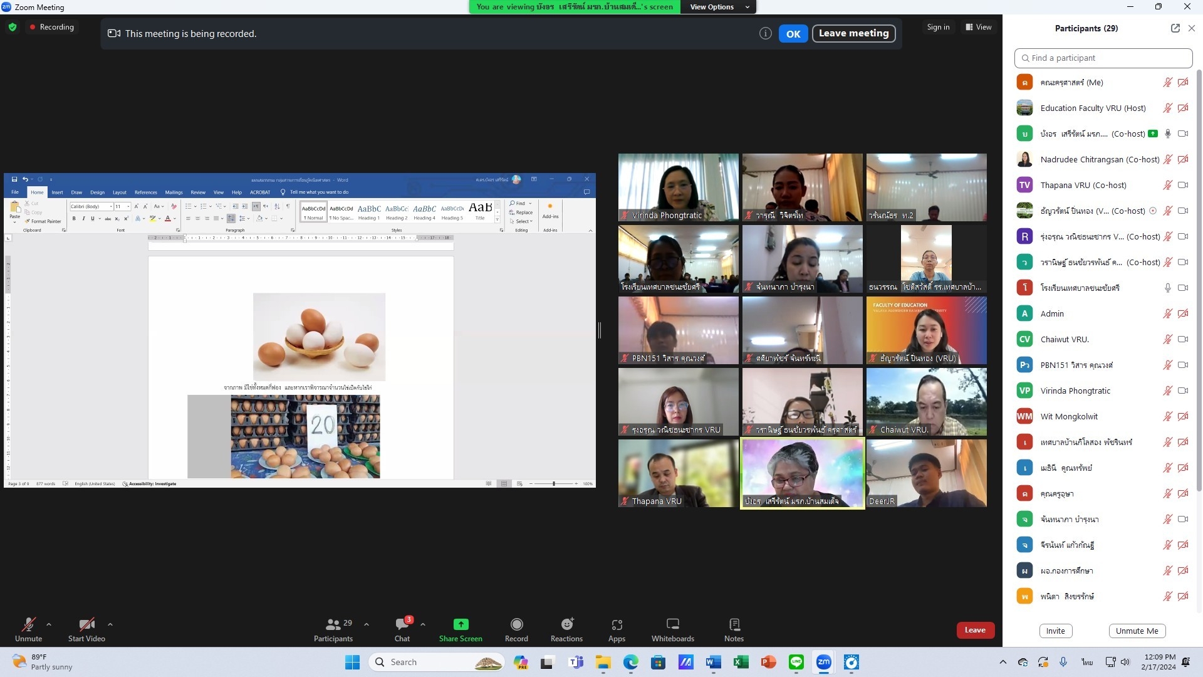Click the Invite button
Image resolution: width=1203 pixels, height=677 pixels.
click(1055, 631)
